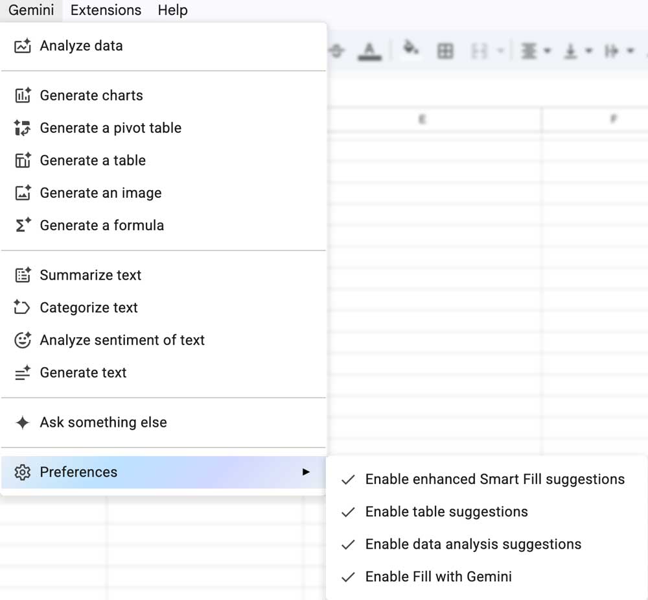The width and height of the screenshot is (648, 600).
Task: Click the sigma formula icon
Action: [23, 225]
